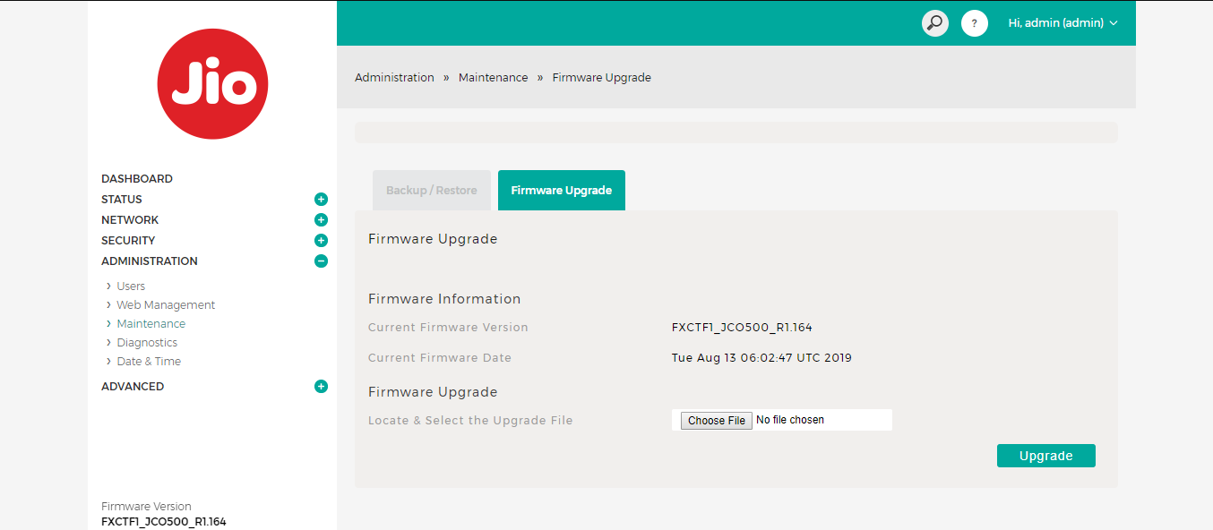Select the Firmware Upgrade tab
The height and width of the screenshot is (530, 1213).
[x=561, y=191]
